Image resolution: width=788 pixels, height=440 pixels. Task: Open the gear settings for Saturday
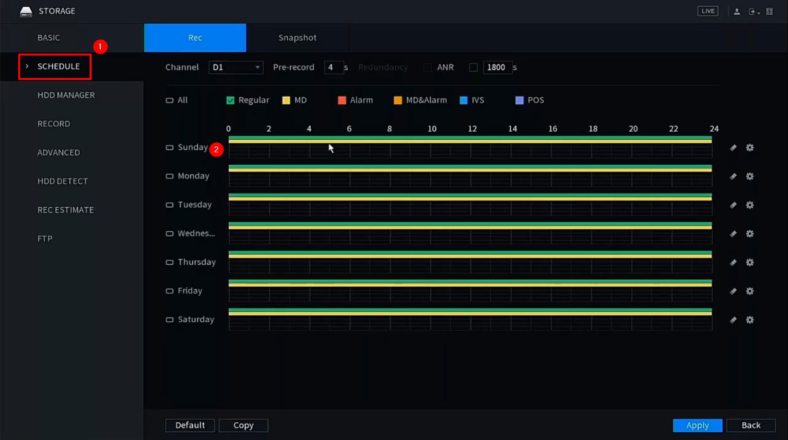click(x=750, y=320)
